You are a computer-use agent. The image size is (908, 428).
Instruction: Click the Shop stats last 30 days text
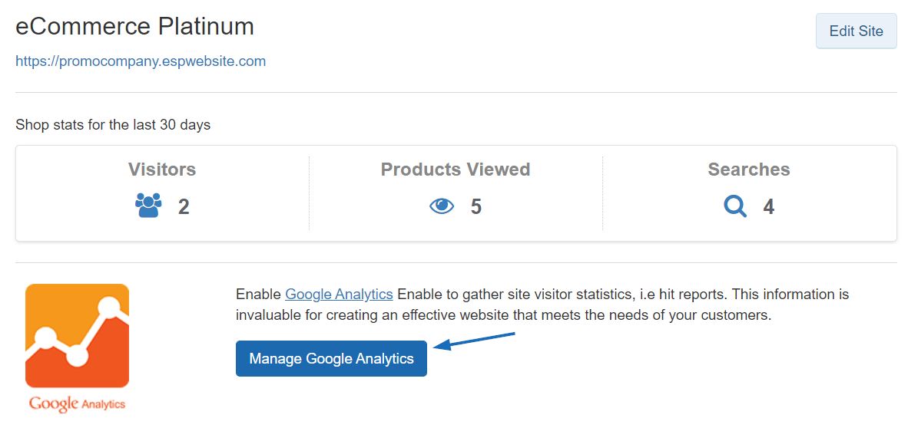coord(113,124)
